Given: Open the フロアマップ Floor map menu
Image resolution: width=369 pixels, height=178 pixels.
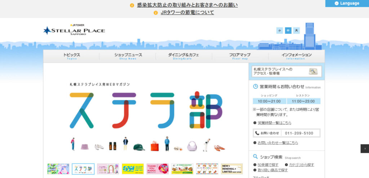Looking at the screenshot, I should (240, 56).
